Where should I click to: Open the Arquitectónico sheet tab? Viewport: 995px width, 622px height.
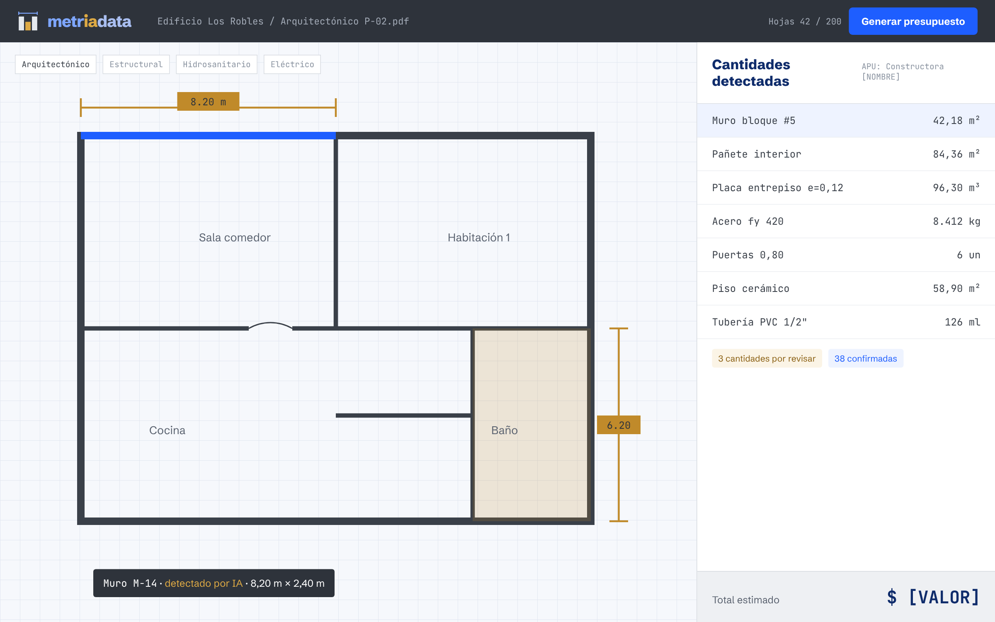[x=56, y=64]
